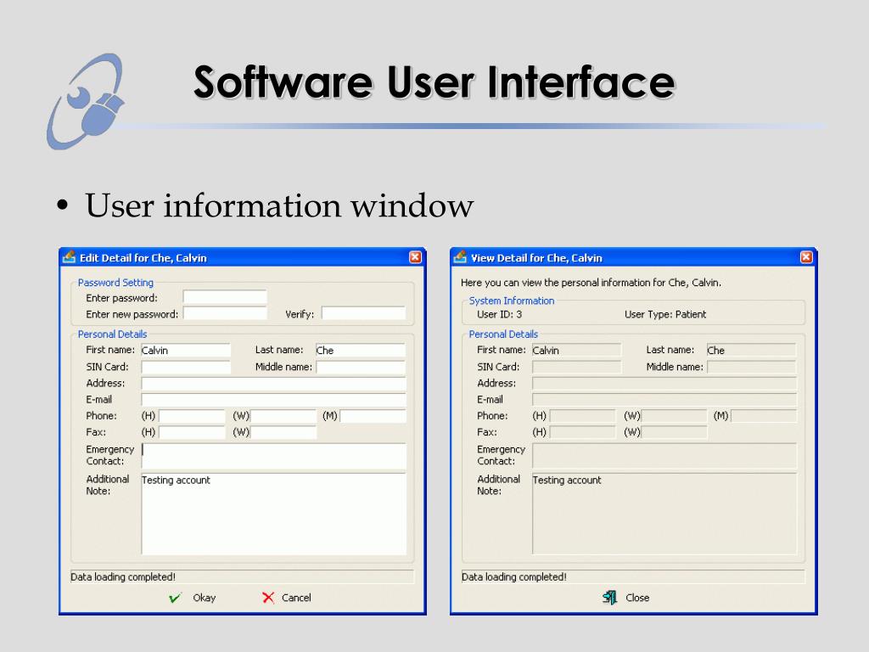Click the 'Edit Detail for Che, Calvin' title bar

[243, 257]
